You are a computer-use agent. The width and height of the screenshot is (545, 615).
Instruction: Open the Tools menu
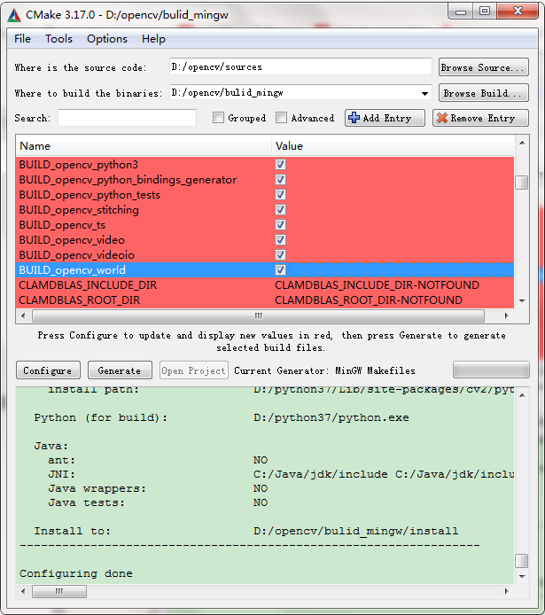58,39
